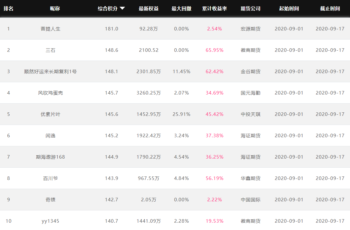Image resolution: width=350 pixels, height=230 pixels.
Task: Open nickname 闲逸
Action: pyautogui.click(x=50, y=136)
